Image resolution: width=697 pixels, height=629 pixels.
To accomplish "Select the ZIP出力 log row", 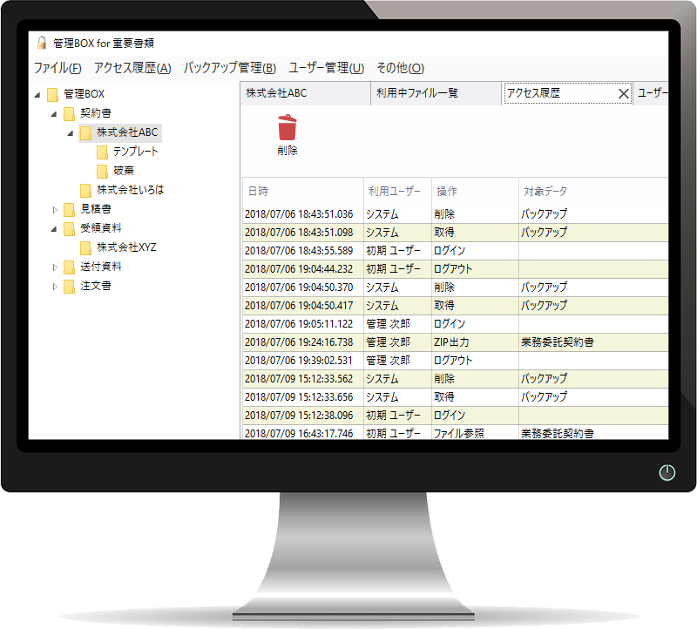I will pyautogui.click(x=453, y=342).
